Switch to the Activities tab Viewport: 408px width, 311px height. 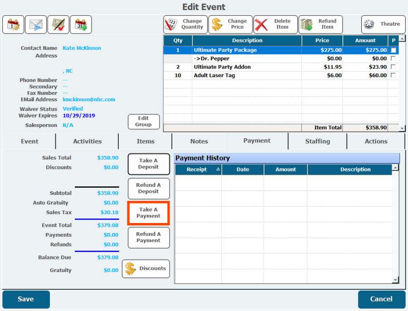tap(87, 141)
